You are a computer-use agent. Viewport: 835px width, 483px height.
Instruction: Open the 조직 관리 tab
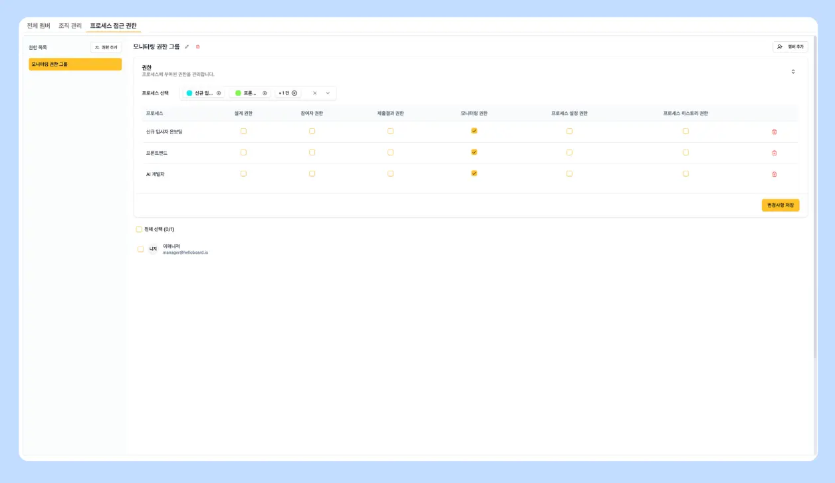point(70,25)
